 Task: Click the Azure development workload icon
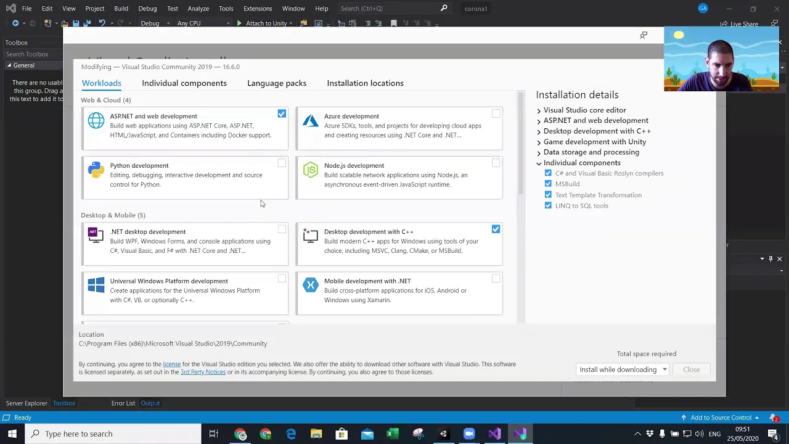[310, 120]
